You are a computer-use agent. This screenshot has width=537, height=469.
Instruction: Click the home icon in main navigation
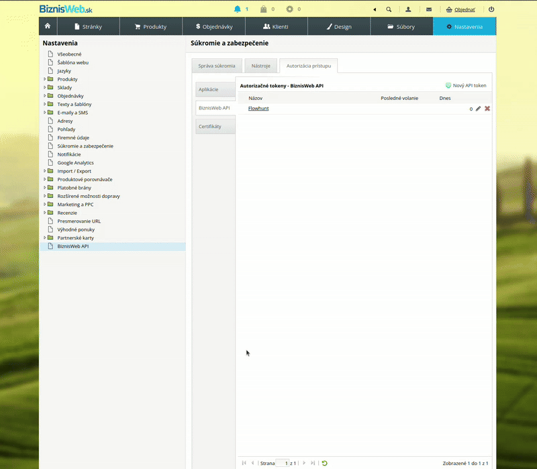coord(46,26)
